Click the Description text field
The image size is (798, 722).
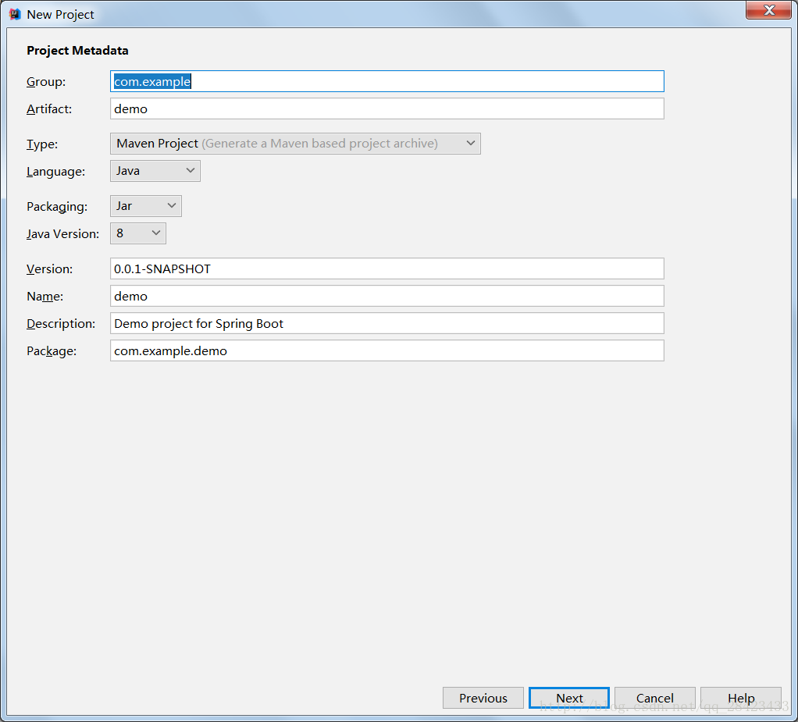[387, 324]
